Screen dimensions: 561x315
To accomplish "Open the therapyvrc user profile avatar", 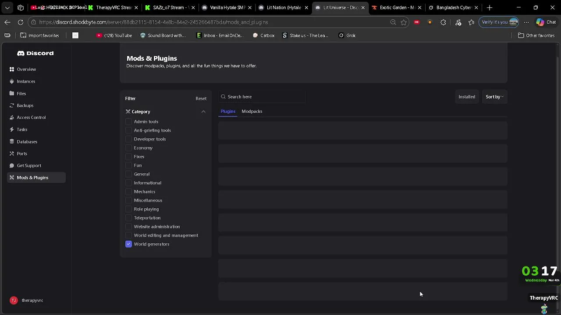I will click(14, 300).
